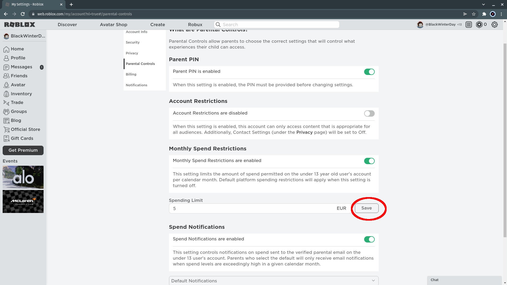Open the Gift Cards sidebar icon
Viewport: 507px width, 285px height.
tap(6, 139)
